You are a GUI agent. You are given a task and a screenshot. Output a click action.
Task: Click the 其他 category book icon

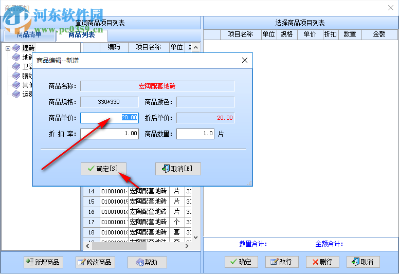pos(16,85)
